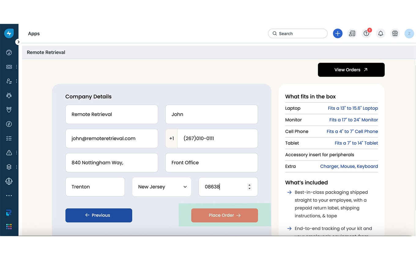Click the magnifier icon in Search box

coord(275,33)
